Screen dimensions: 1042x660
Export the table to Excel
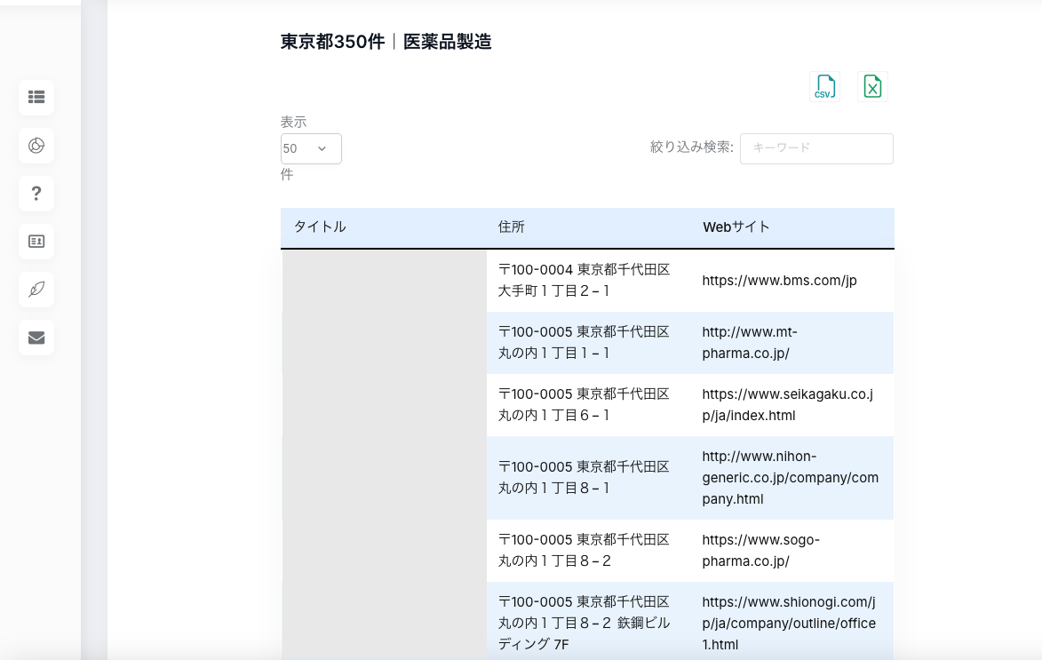click(x=872, y=86)
